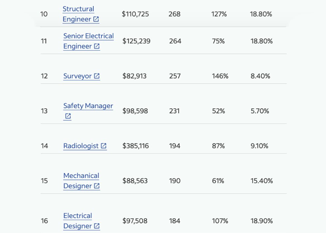Open the Radiologist link
This screenshot has height=233, width=326.
(x=81, y=146)
